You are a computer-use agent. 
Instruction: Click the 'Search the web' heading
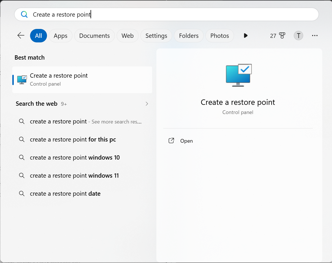coord(36,103)
